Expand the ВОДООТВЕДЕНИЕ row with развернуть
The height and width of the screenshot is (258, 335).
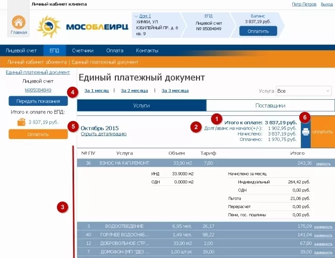click(323, 227)
